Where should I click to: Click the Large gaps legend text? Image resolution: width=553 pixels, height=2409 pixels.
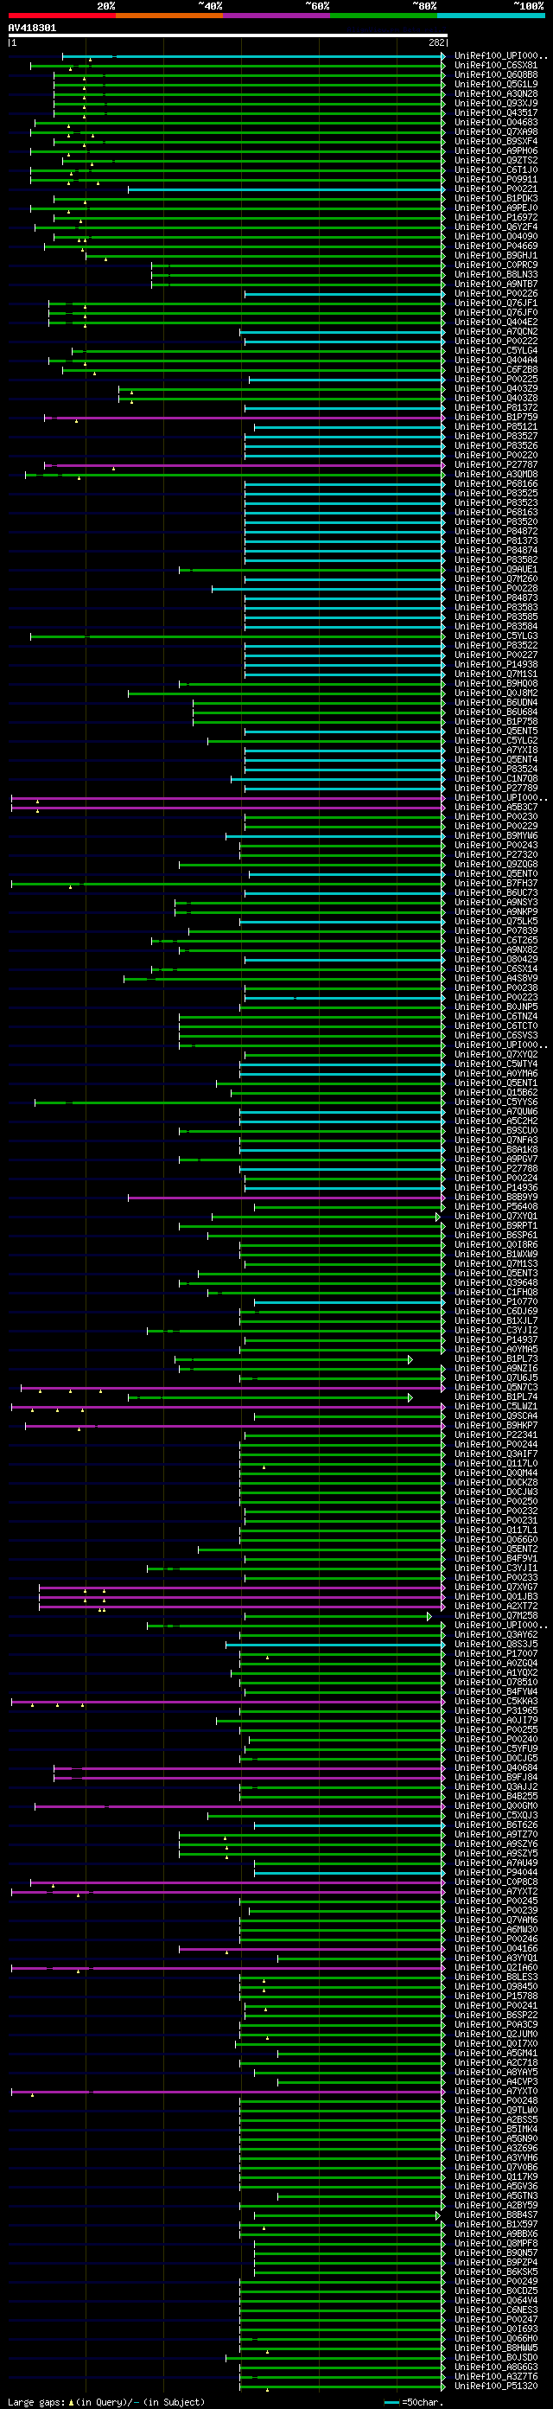[106, 2402]
